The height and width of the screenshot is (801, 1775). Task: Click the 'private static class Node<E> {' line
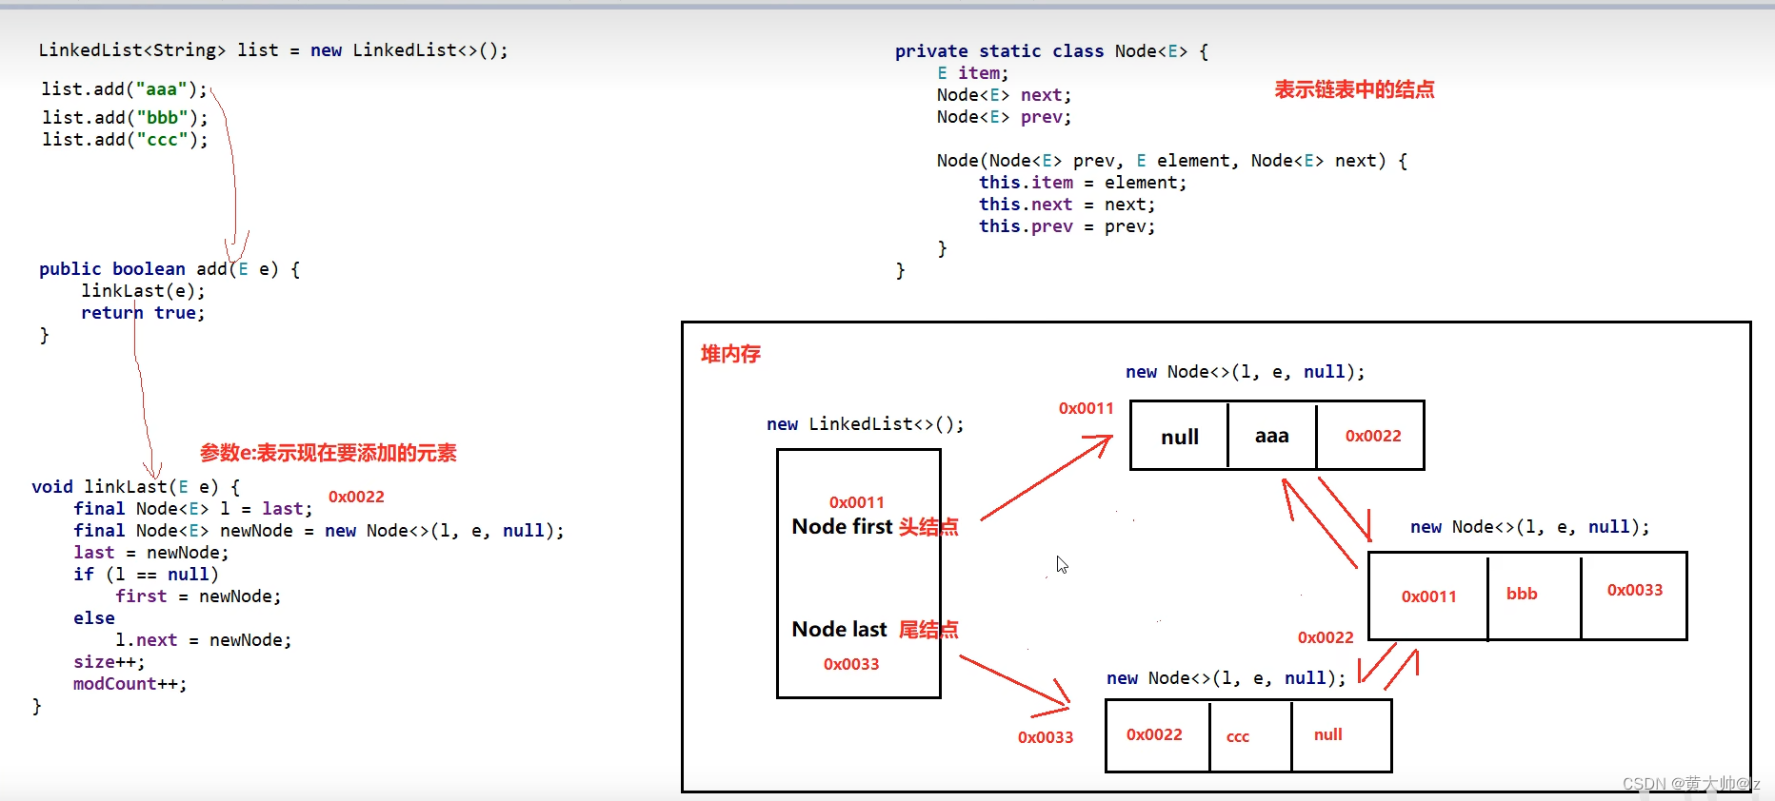[1051, 51]
